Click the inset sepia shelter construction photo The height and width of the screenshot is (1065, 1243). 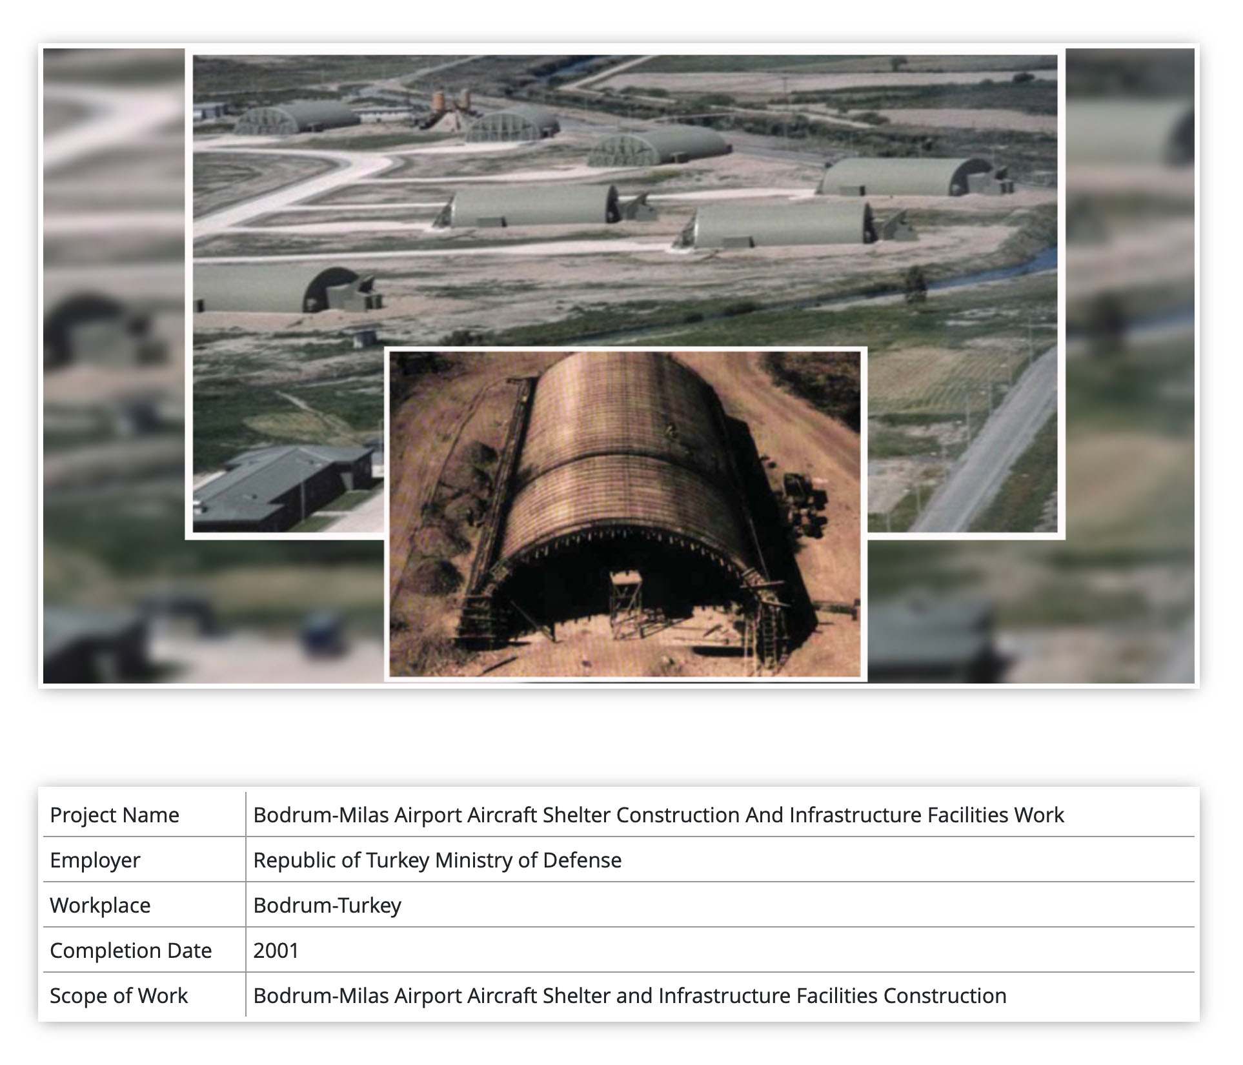[x=625, y=513]
